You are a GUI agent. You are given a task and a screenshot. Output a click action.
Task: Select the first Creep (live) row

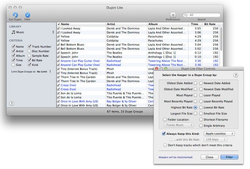pyautogui.click(x=105, y=85)
